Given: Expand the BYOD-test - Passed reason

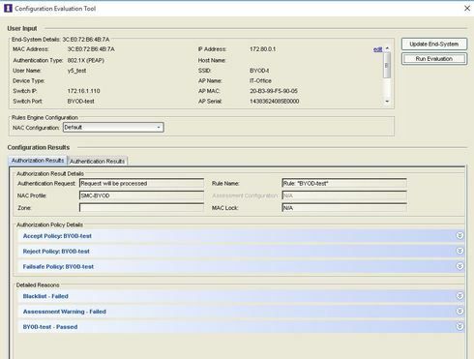Looking at the screenshot, I should coord(459,326).
